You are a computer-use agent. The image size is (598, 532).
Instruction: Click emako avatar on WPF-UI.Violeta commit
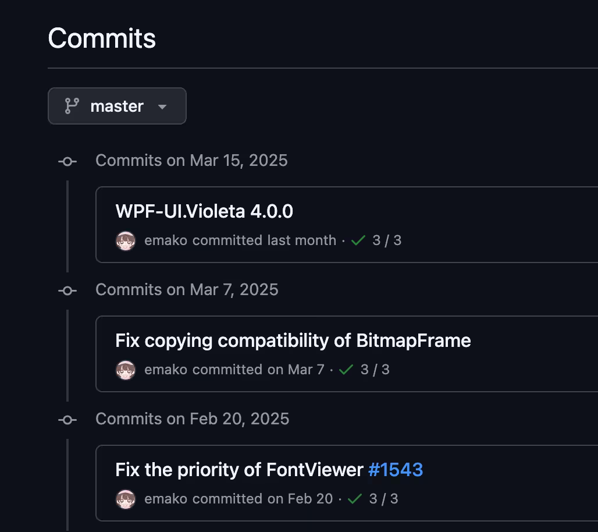point(126,241)
